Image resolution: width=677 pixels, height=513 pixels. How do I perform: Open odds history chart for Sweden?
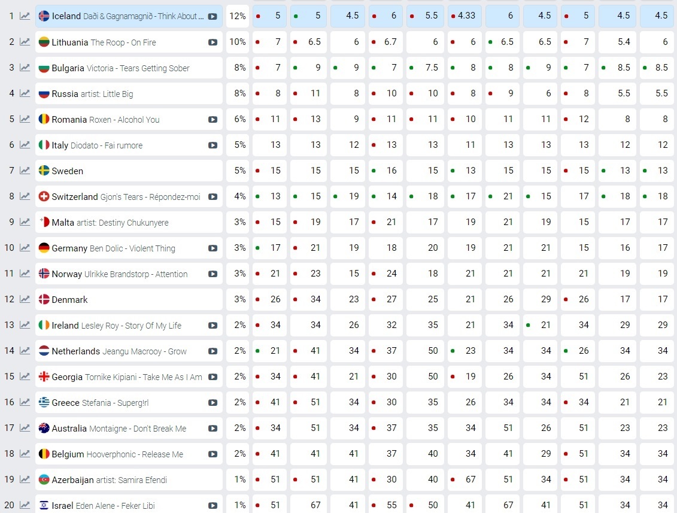[x=25, y=171]
